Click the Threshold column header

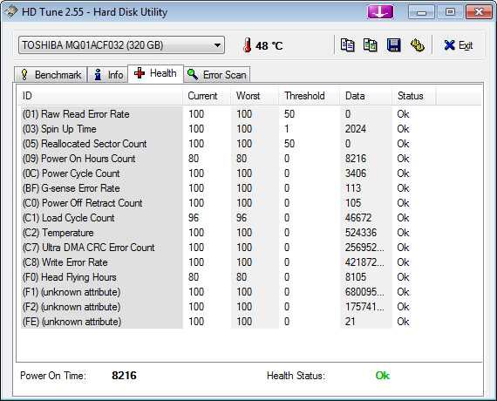pos(310,96)
